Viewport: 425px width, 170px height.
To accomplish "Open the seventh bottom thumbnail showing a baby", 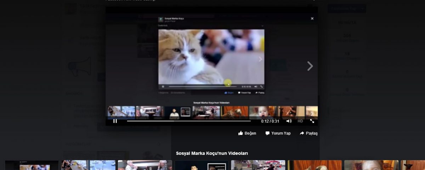I will (372, 165).
